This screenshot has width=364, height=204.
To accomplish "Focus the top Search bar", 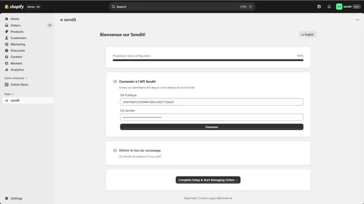I will click(182, 7).
